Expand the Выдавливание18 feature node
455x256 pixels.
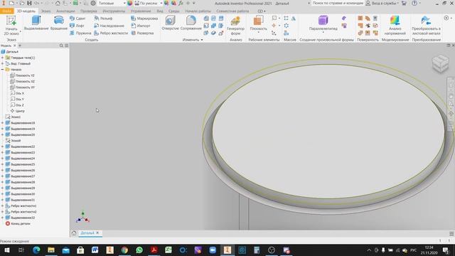tap(3, 123)
